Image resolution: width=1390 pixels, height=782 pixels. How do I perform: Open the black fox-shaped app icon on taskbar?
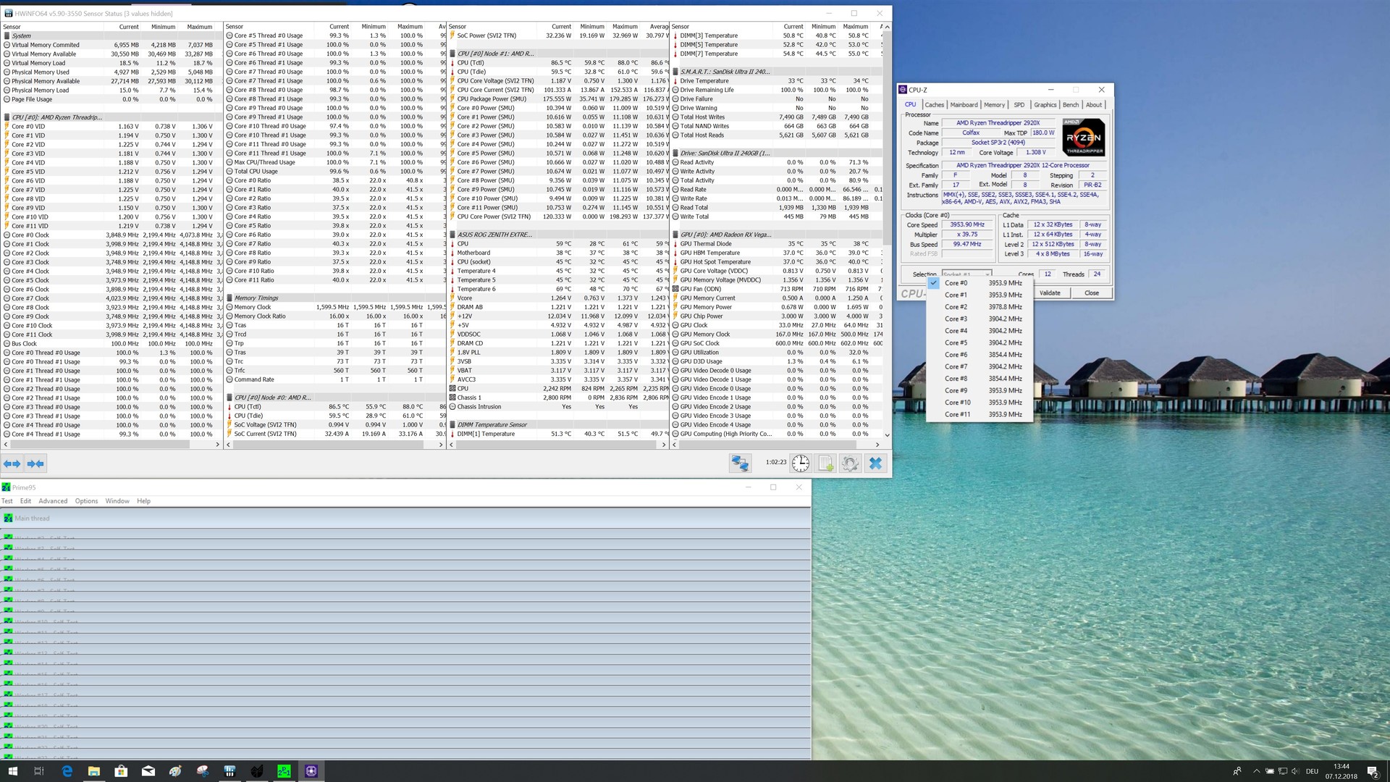tap(257, 771)
